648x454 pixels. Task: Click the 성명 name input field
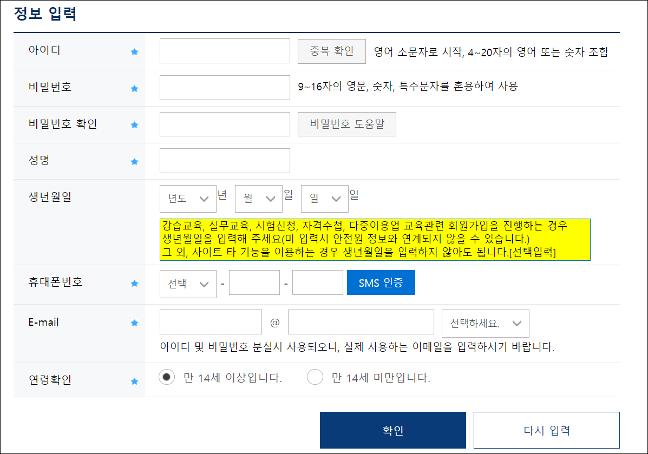click(224, 160)
